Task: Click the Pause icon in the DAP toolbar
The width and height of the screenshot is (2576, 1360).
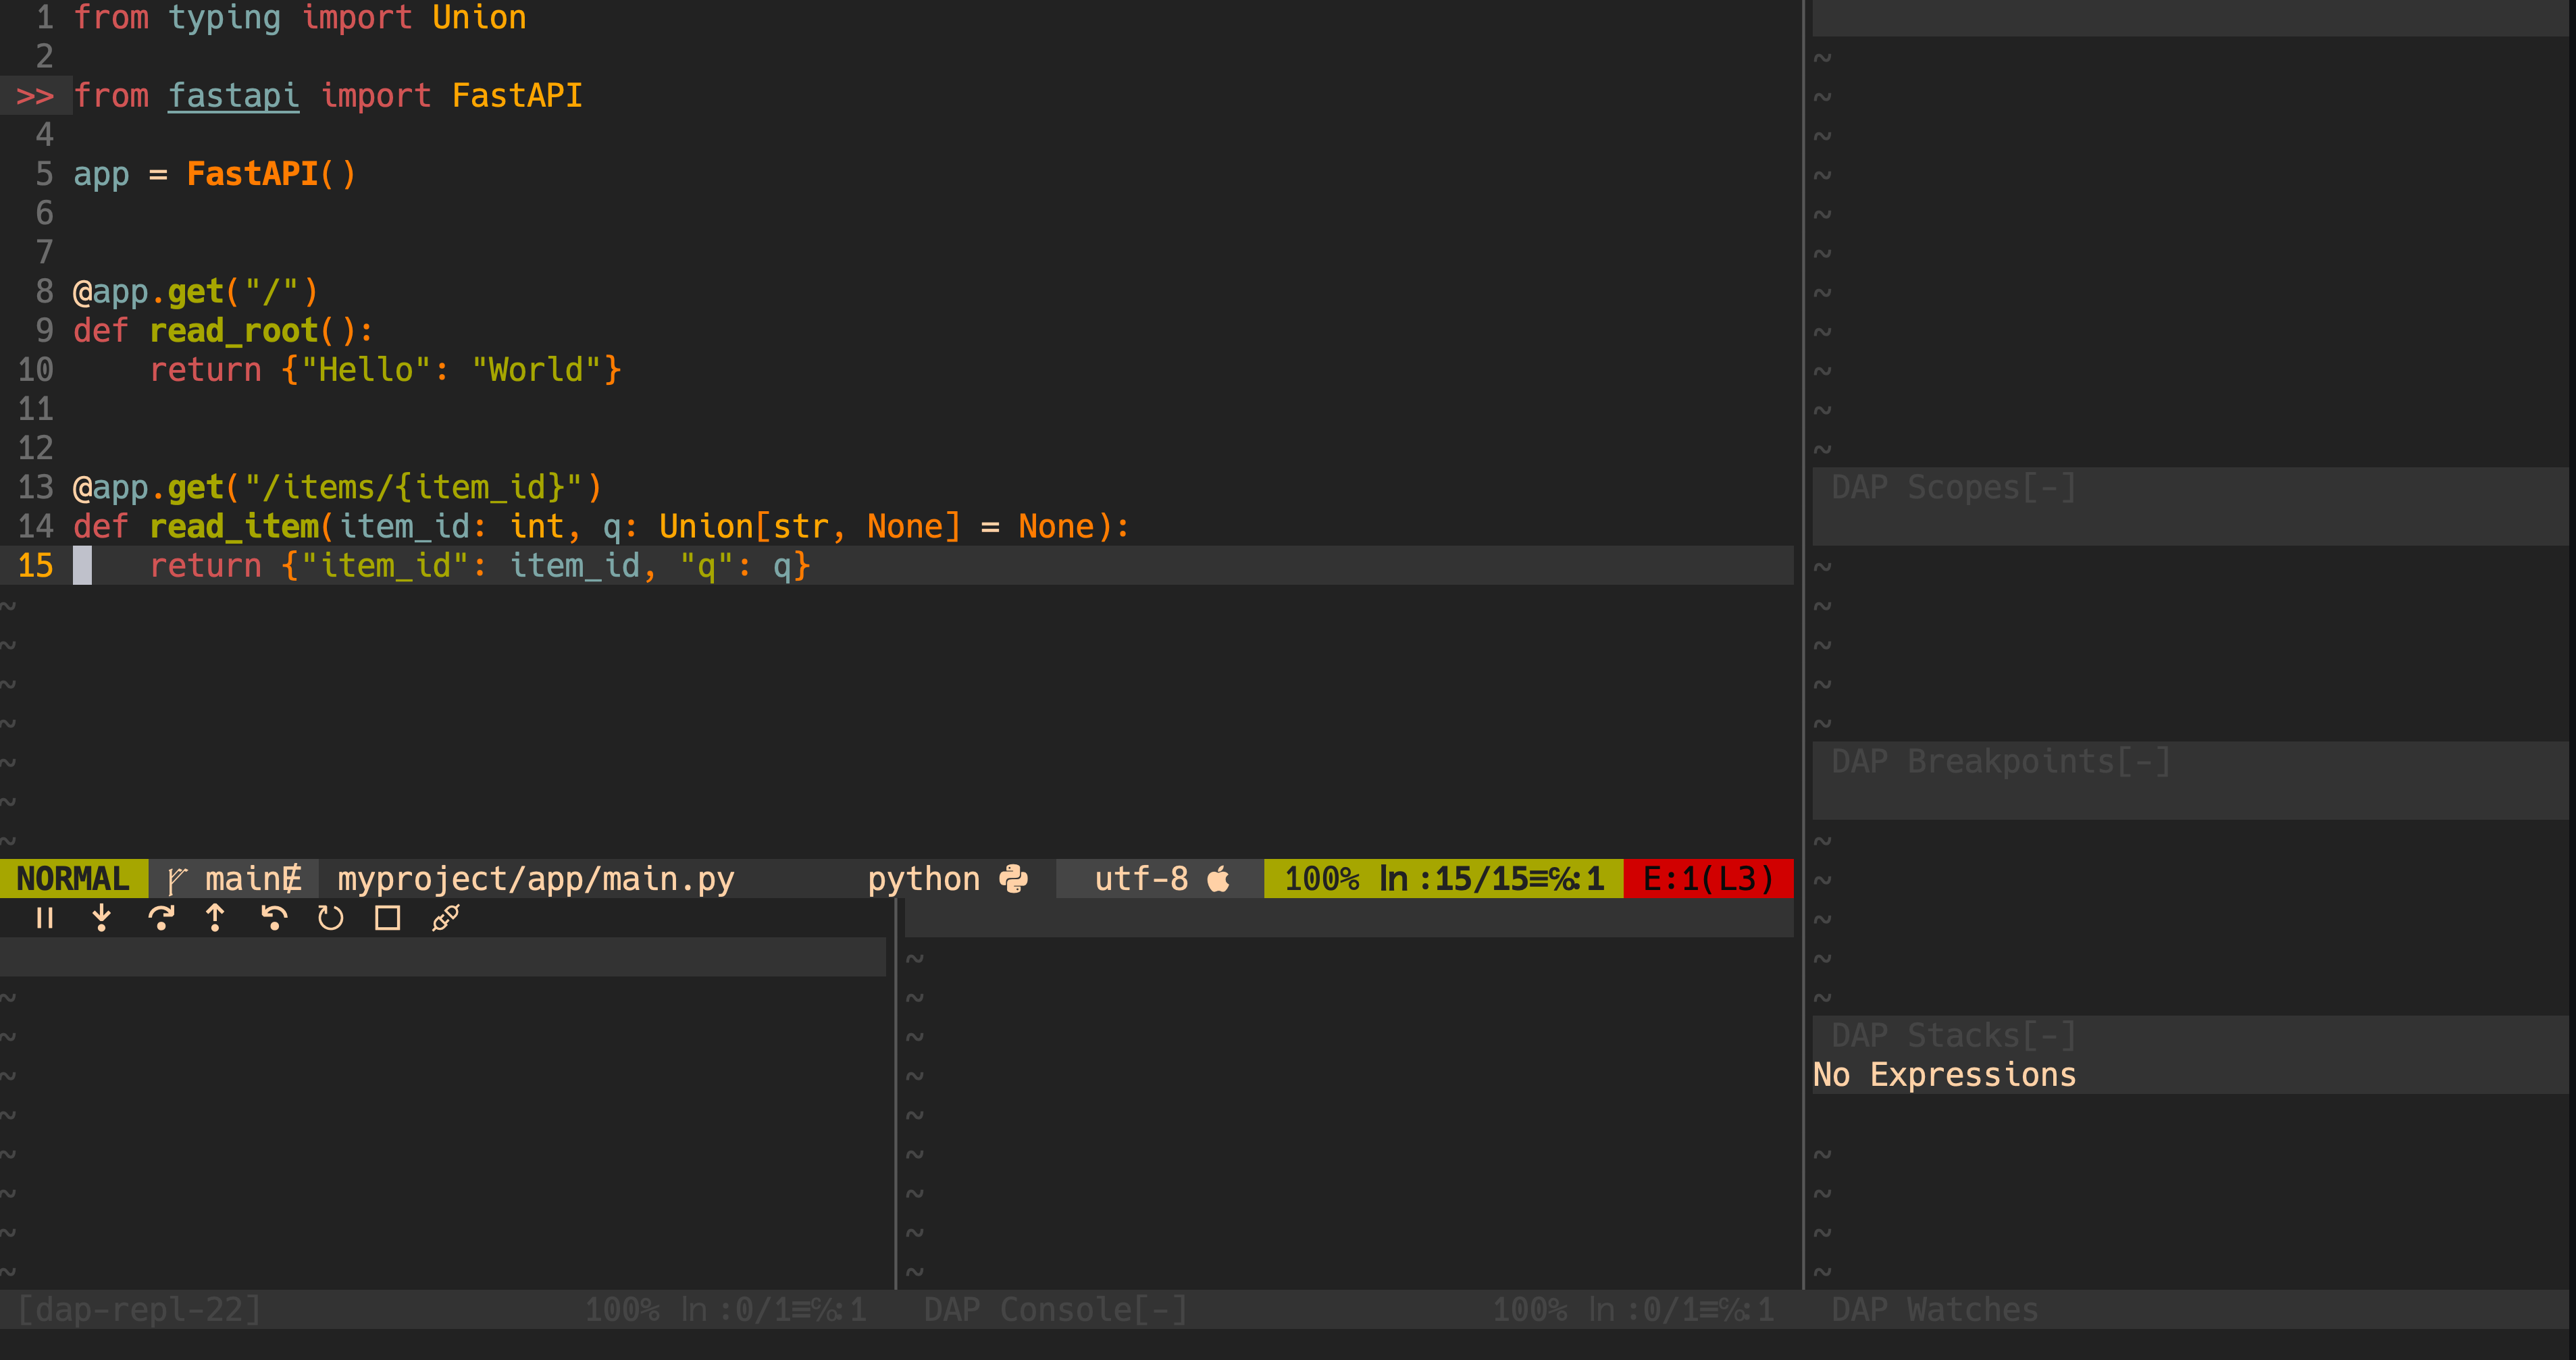Action: 45,918
